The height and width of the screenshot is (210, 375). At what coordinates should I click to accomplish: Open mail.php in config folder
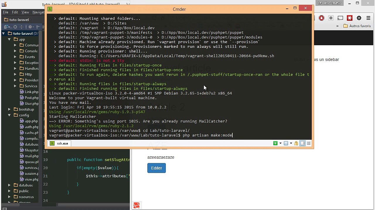tap(29, 156)
